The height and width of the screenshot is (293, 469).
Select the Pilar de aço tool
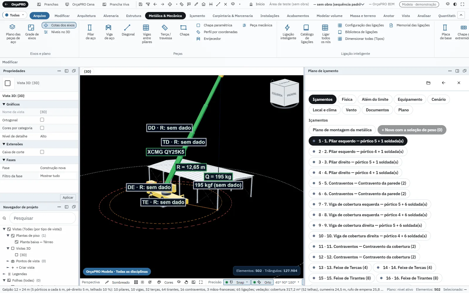pyautogui.click(x=90, y=32)
